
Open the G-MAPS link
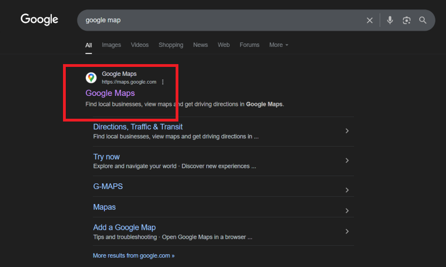pos(108,186)
